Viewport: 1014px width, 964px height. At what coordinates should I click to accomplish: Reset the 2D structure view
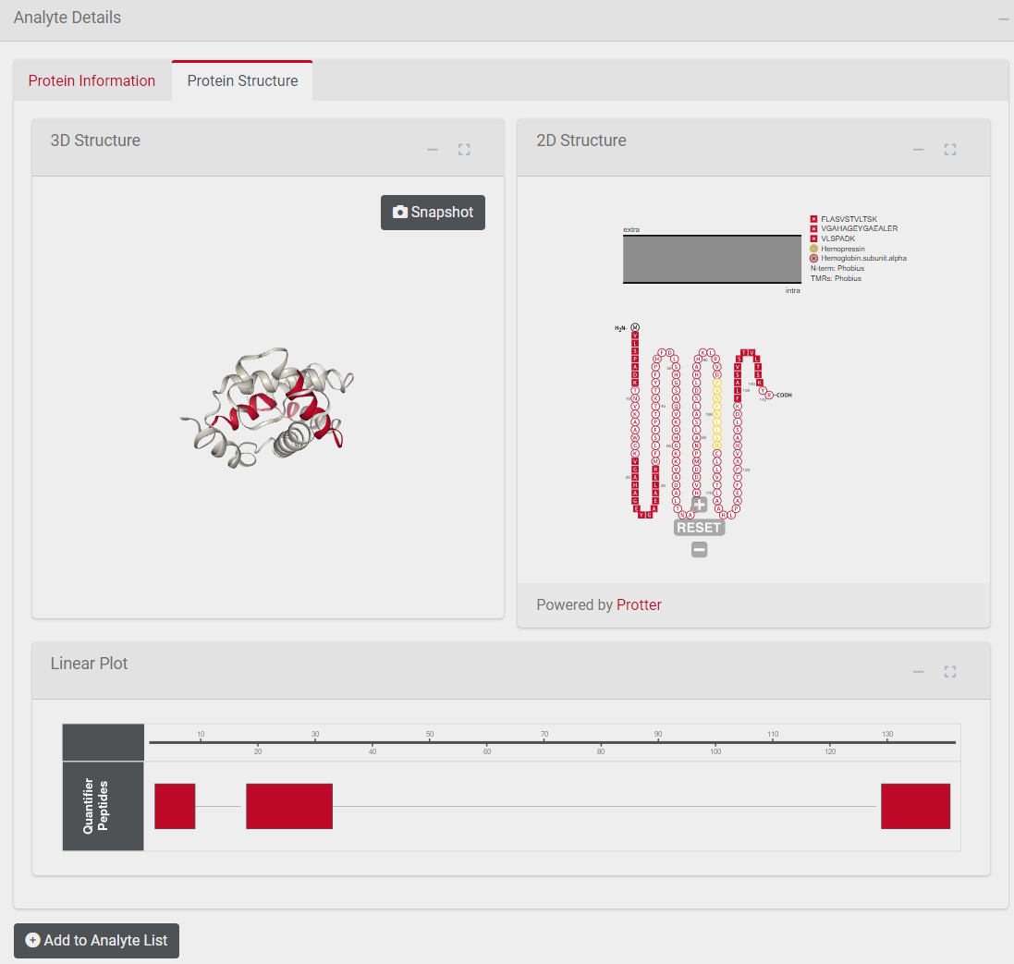click(699, 527)
